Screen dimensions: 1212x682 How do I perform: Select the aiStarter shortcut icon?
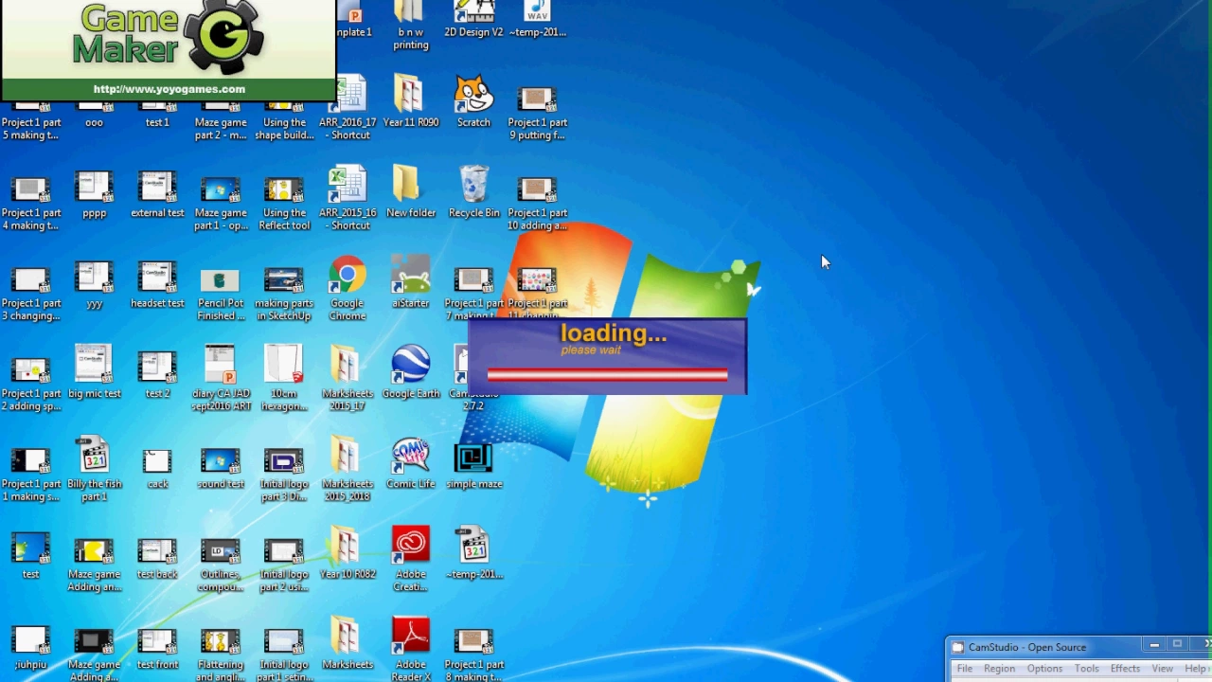pyautogui.click(x=411, y=282)
